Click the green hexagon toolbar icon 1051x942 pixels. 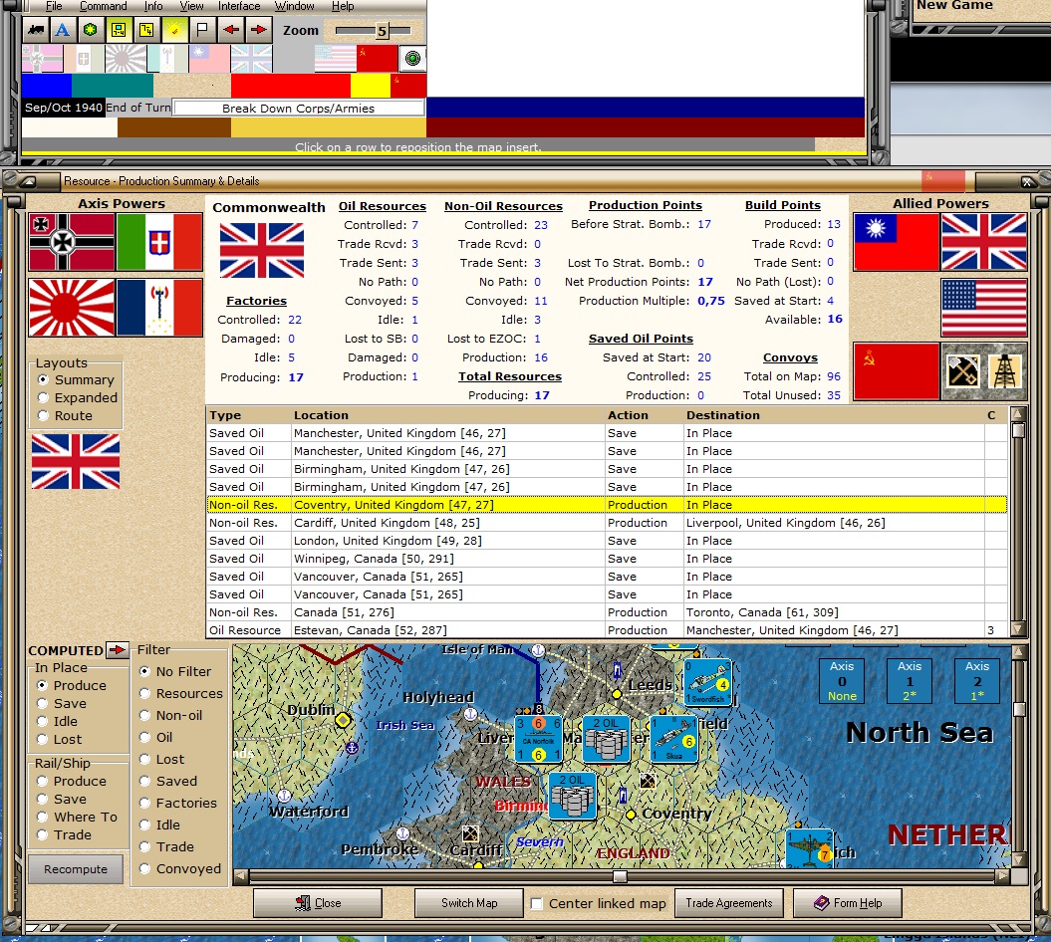[90, 30]
